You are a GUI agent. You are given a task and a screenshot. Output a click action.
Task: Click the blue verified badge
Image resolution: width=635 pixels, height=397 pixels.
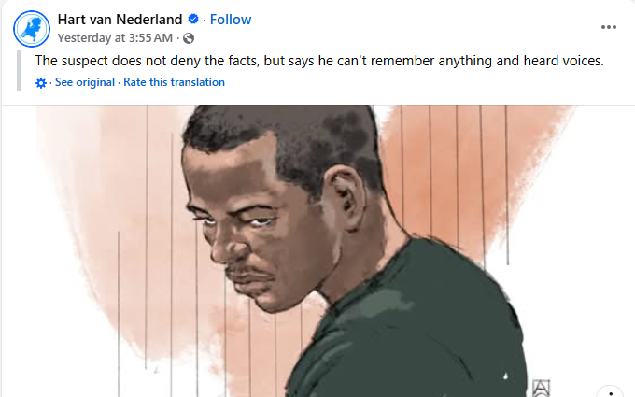(x=191, y=20)
